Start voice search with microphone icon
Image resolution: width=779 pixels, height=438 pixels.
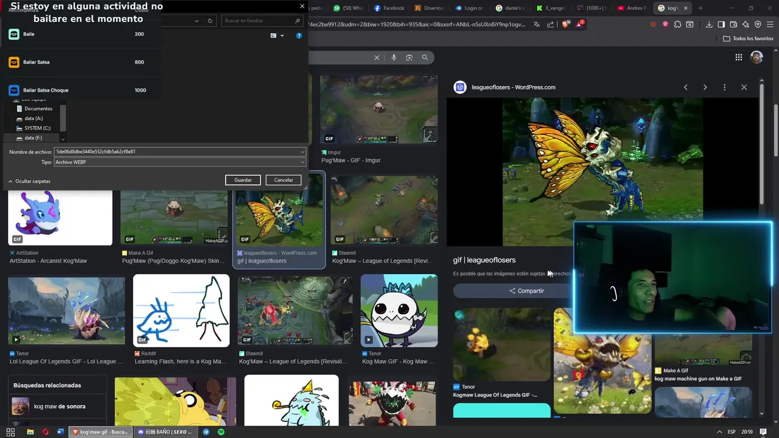394,58
